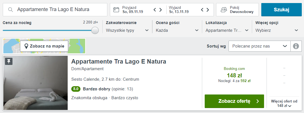Move Wyjazd date back one day

tap(202, 10)
